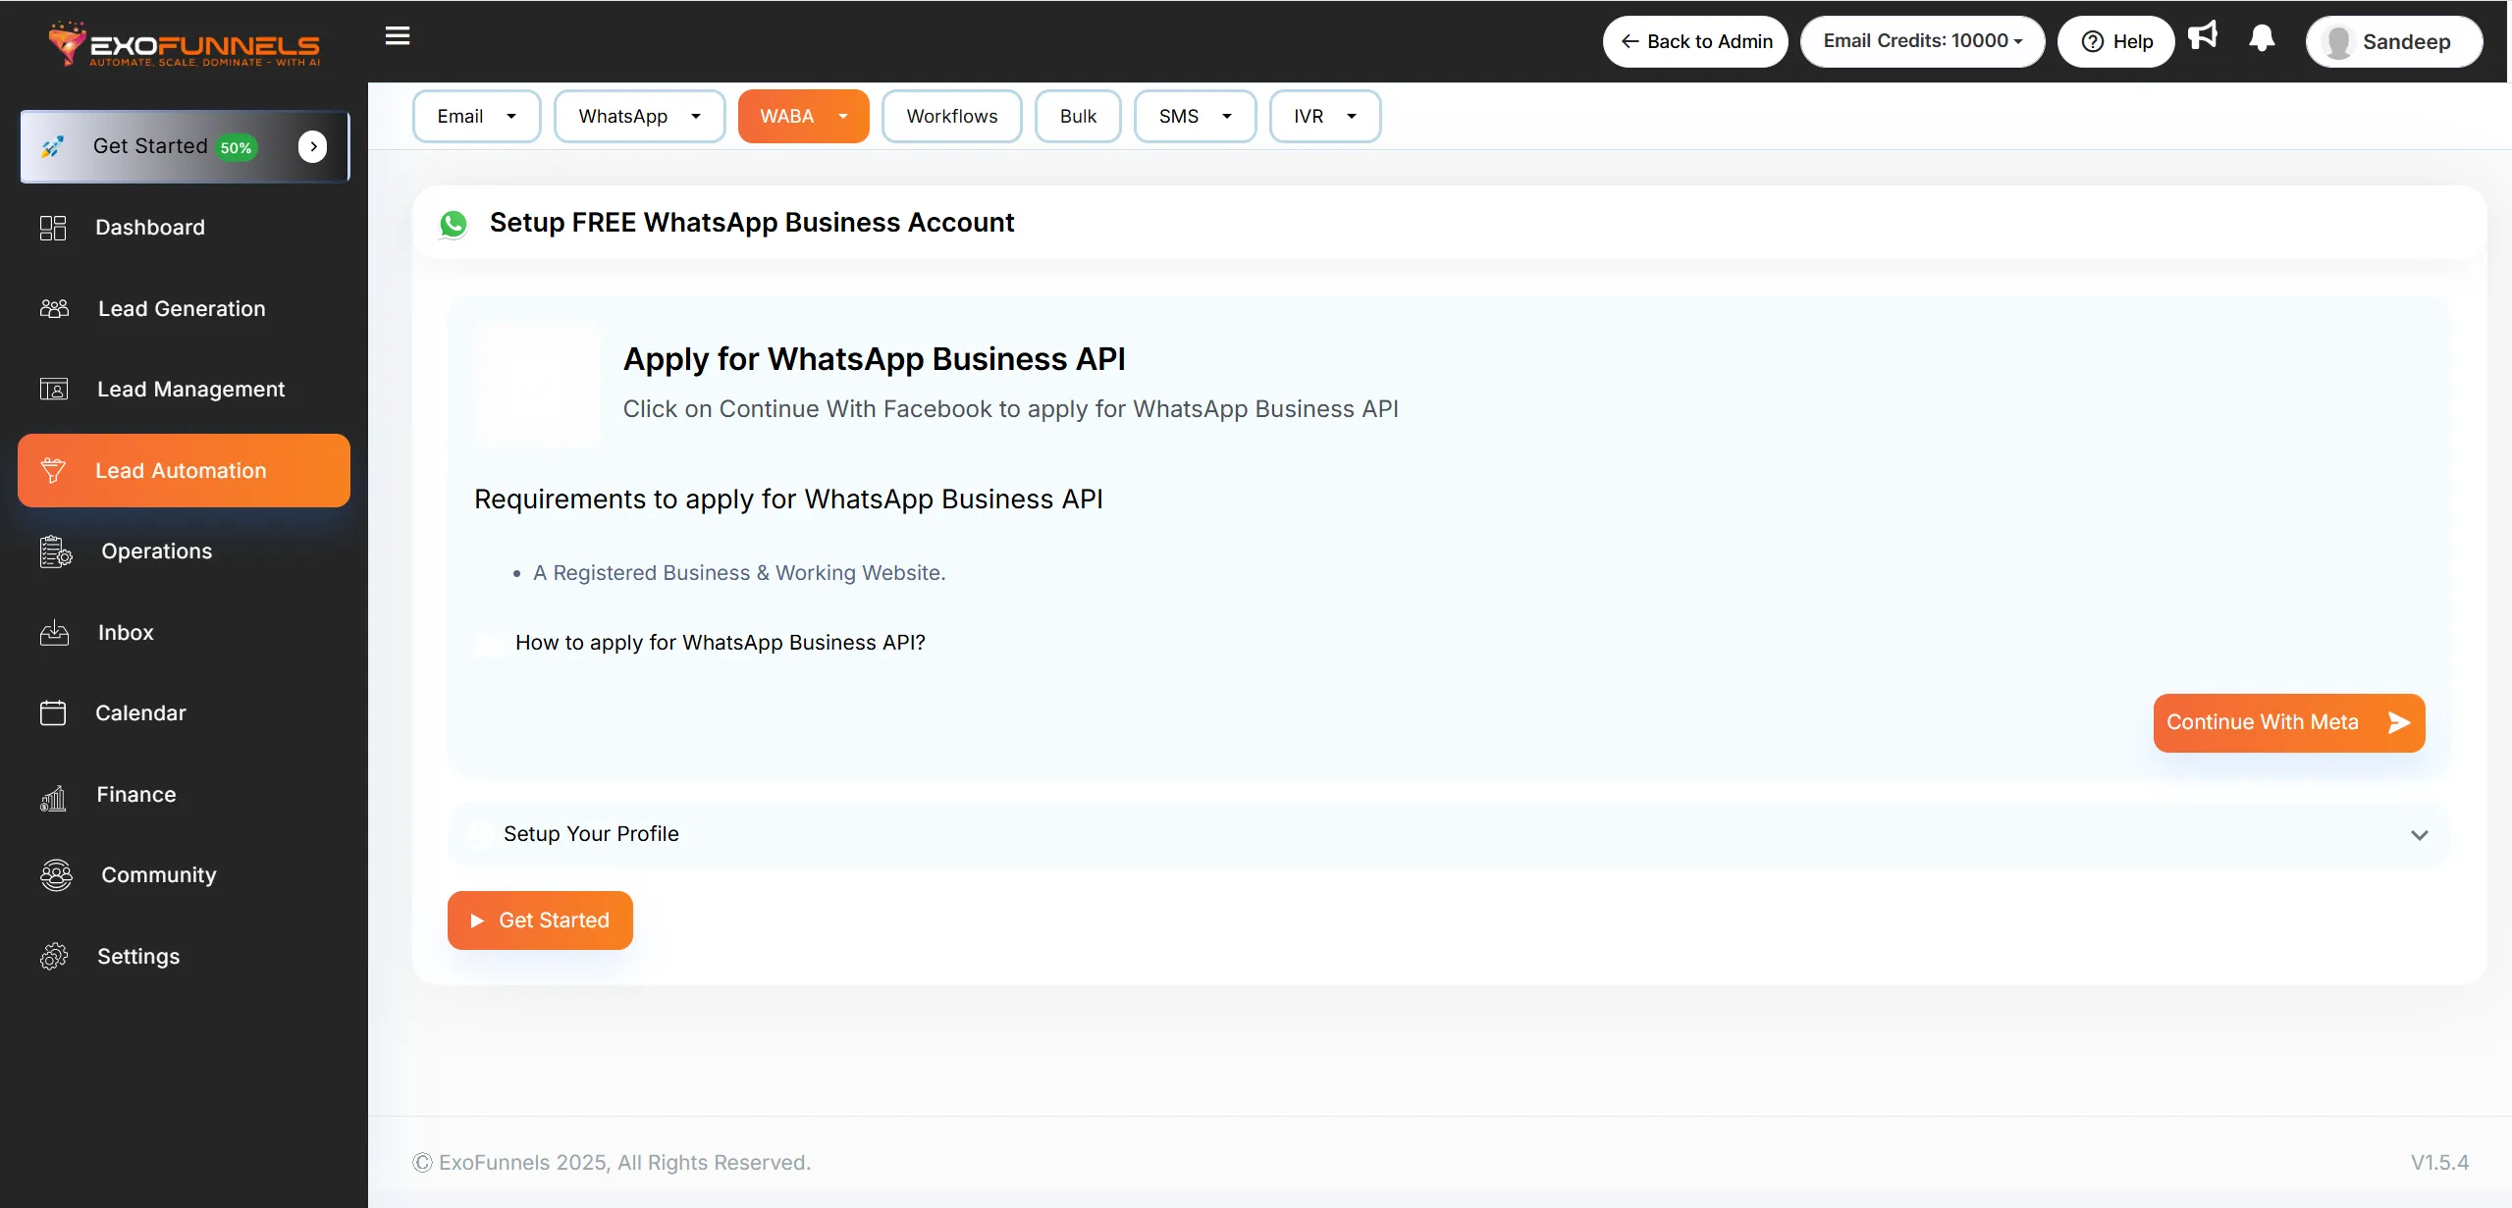Click the orange Get Started button

point(540,920)
